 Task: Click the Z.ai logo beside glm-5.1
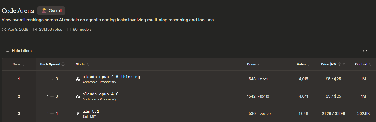pyautogui.click(x=78, y=114)
